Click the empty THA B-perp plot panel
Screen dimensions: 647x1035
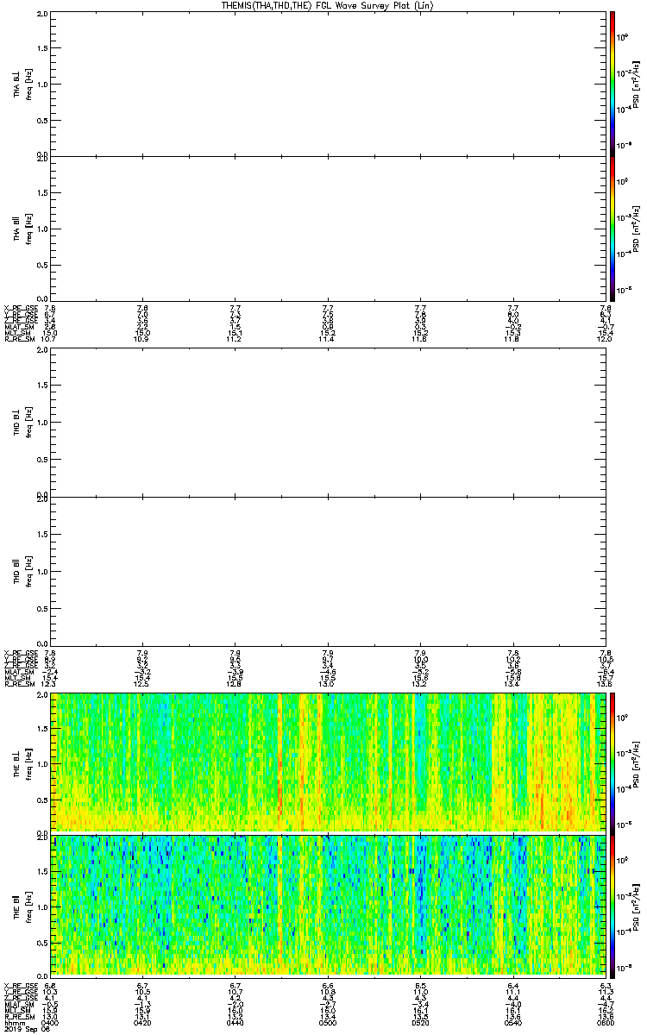pos(329,84)
